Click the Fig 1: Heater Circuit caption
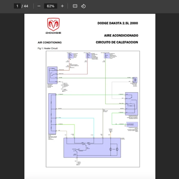The height and width of the screenshot is (179, 179). [x=48, y=48]
